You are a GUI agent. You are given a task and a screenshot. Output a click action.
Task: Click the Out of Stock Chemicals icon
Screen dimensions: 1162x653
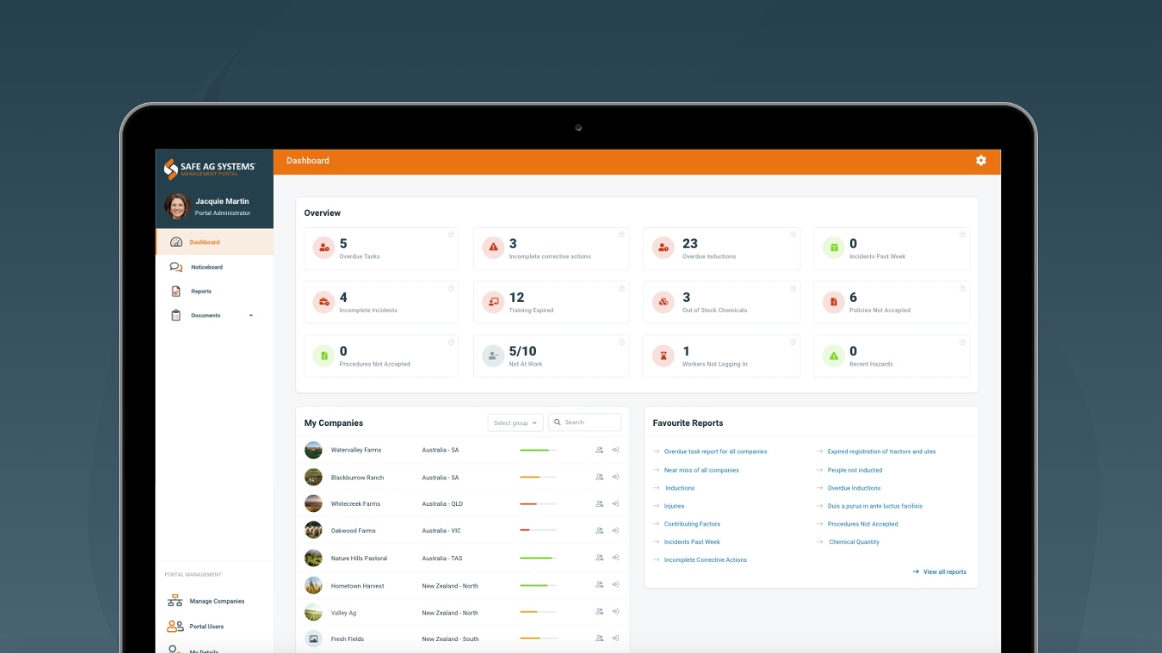click(x=663, y=302)
